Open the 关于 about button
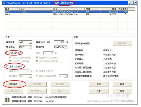This screenshot has width=141, height=107. click(x=99, y=91)
